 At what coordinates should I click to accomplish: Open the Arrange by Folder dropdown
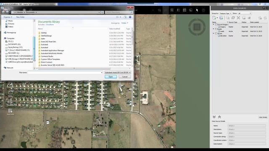125,23
